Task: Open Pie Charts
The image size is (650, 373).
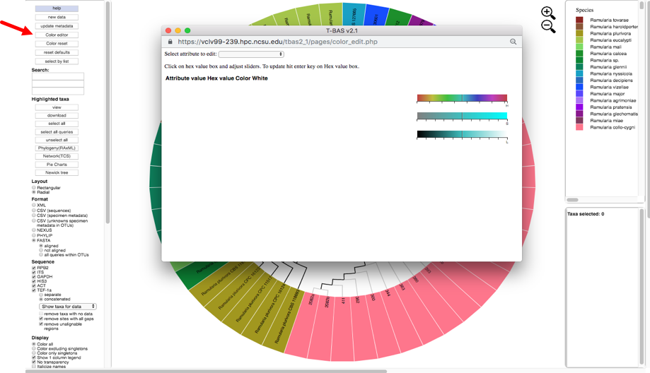Action: [x=57, y=165]
